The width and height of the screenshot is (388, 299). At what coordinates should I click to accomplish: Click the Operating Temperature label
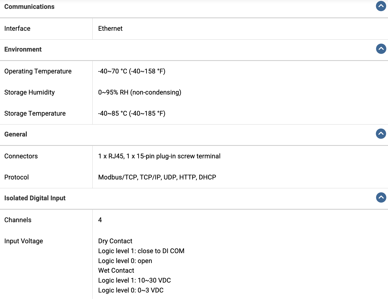[x=38, y=71]
